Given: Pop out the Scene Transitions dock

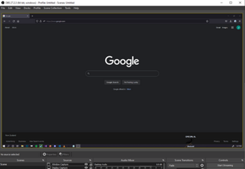Looking at the screenshot, I should point(202,160).
